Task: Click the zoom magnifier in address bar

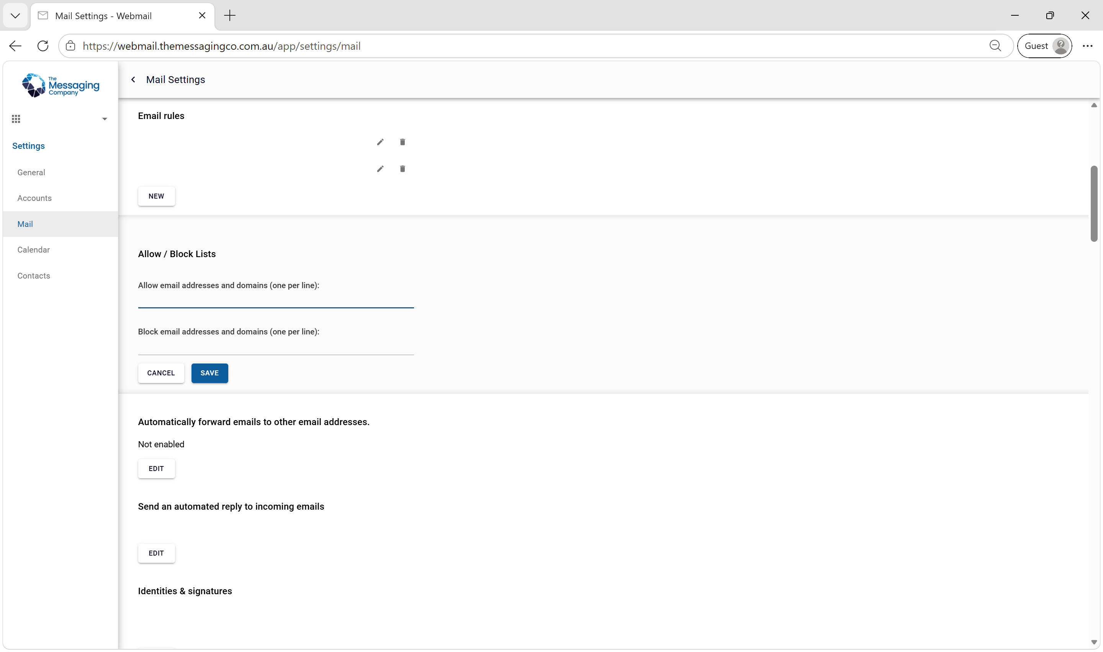Action: [x=995, y=46]
